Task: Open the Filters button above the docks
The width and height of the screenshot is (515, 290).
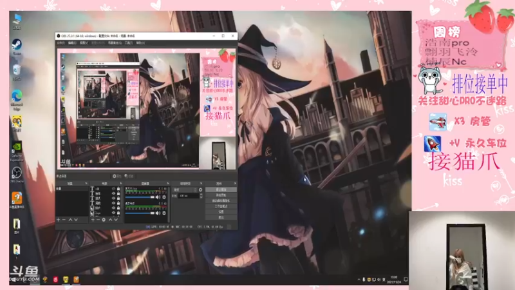Action: (x=129, y=176)
